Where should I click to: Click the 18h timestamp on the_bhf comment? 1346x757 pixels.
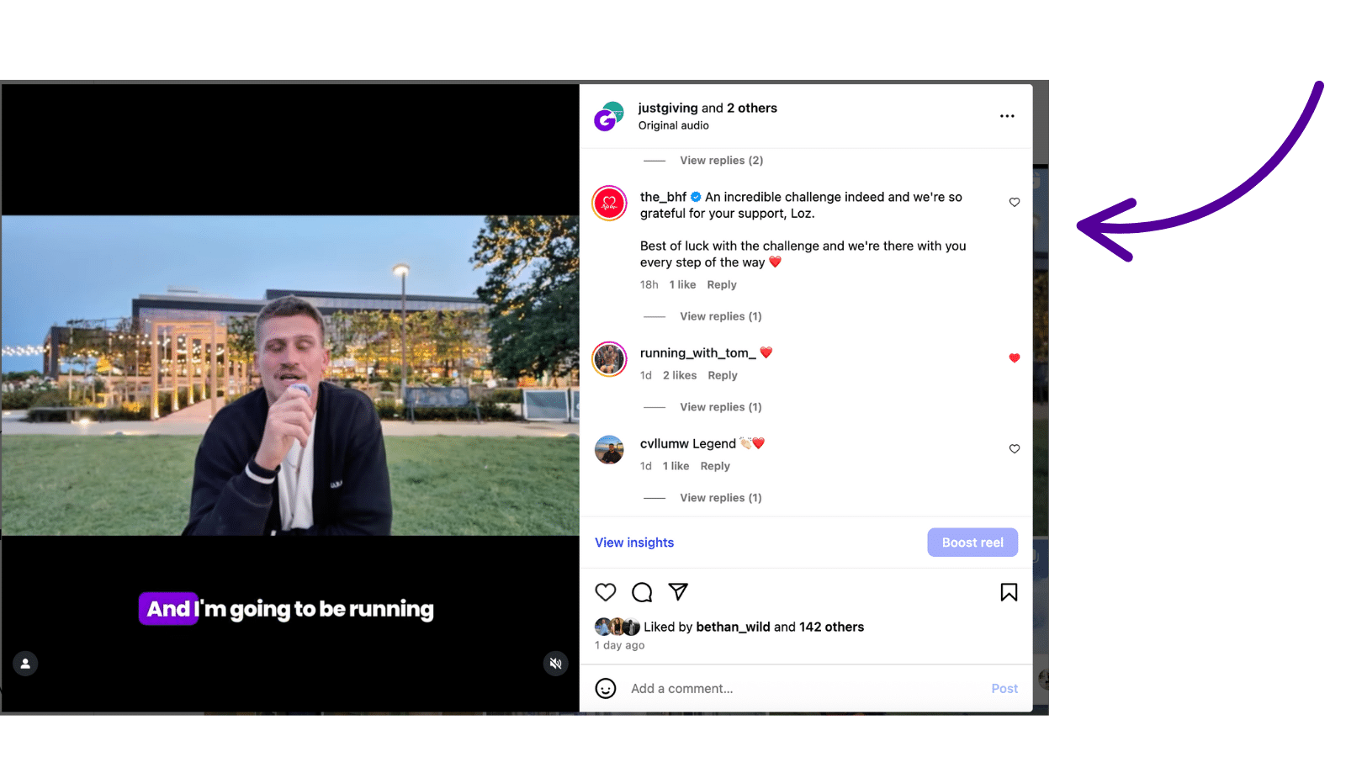[649, 285]
